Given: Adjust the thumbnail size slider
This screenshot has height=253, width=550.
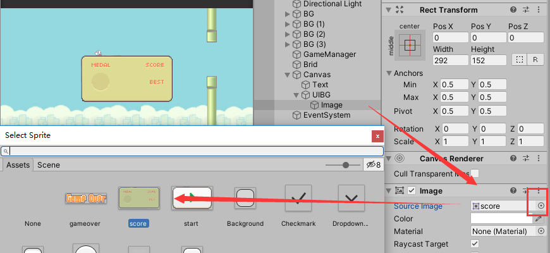Looking at the screenshot, I should tap(346, 165).
